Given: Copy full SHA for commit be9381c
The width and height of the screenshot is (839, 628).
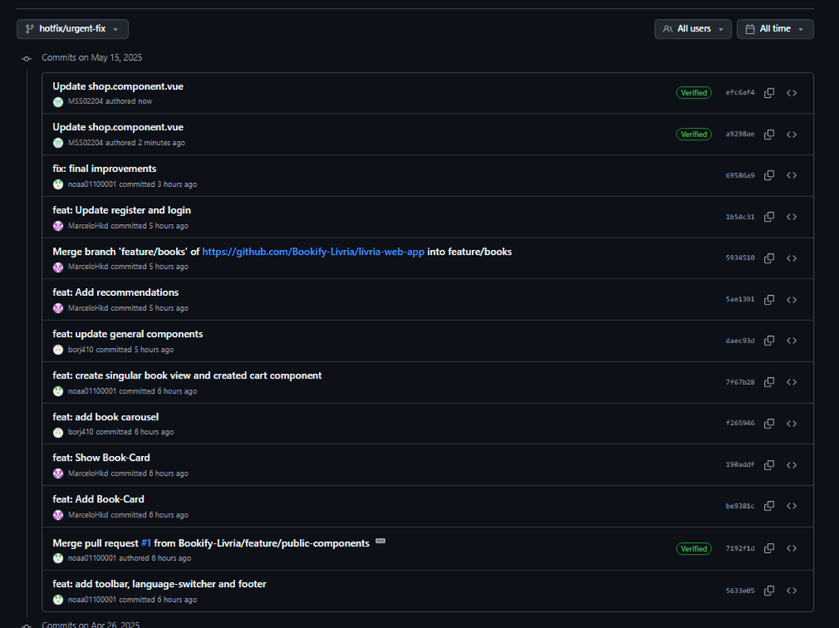Looking at the screenshot, I should coord(769,506).
